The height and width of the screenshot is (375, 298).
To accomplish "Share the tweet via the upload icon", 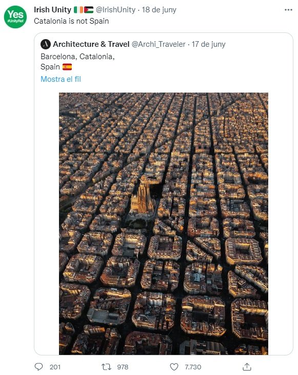I will pos(247,367).
